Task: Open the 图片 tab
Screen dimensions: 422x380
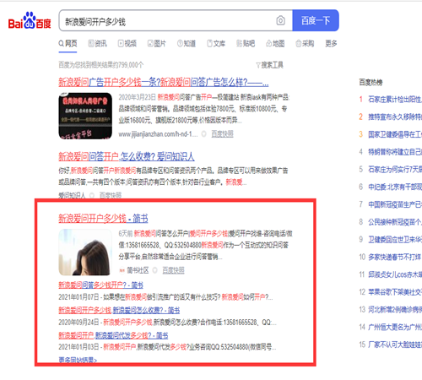Action: coord(157,43)
